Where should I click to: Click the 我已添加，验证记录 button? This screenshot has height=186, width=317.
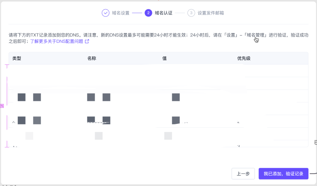tap(283, 174)
